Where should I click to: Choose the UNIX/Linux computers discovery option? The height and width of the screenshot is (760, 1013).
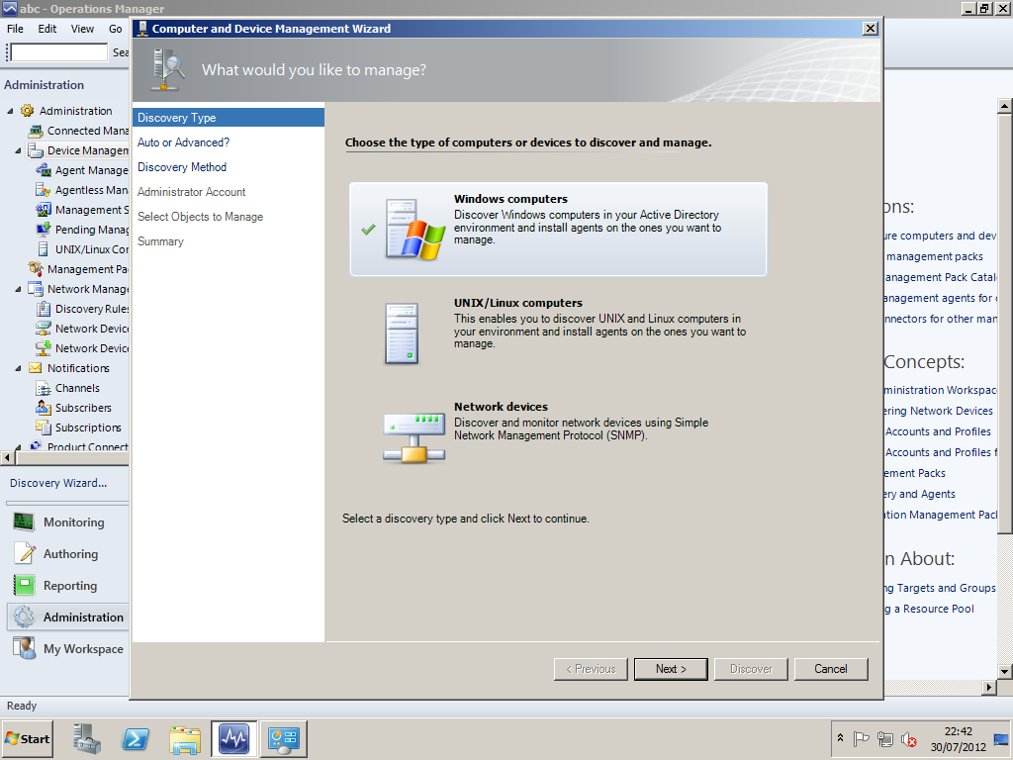[x=558, y=332]
